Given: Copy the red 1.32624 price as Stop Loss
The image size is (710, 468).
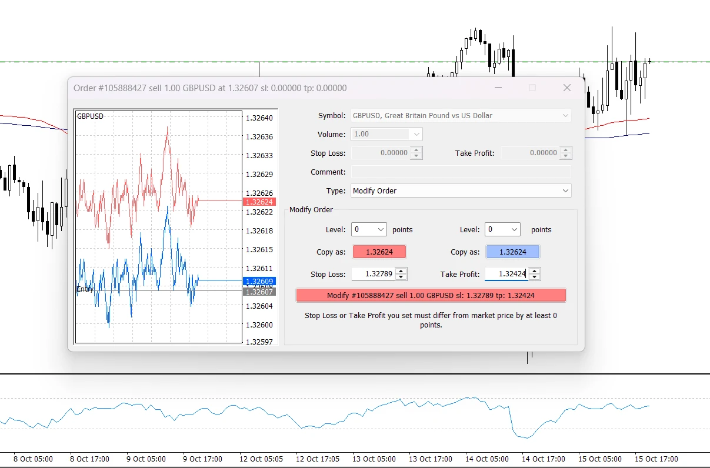Looking at the screenshot, I should point(379,252).
